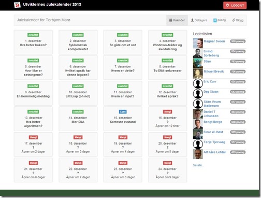
Task: Open Bengt Berge's profile link
Action: (213, 122)
